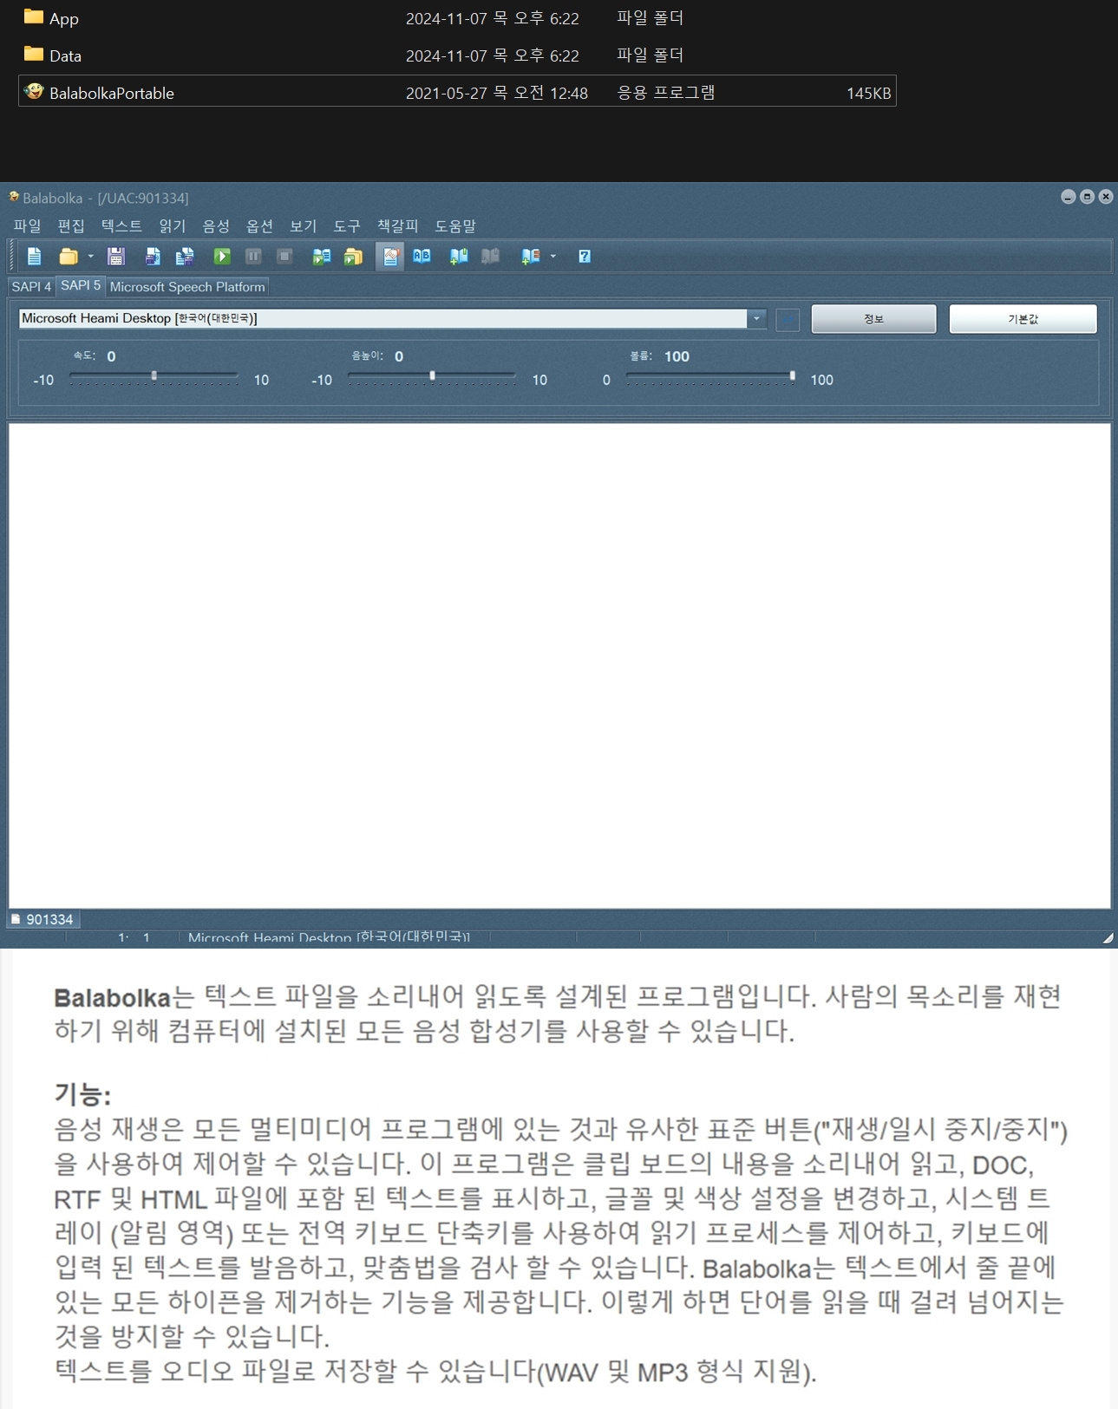Click the status bar voice name text
Image resolution: width=1118 pixels, height=1409 pixels.
tap(329, 937)
